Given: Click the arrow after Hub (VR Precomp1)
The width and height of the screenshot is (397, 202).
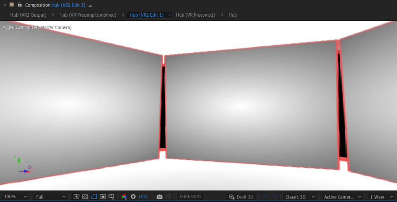Looking at the screenshot, I should click(x=222, y=15).
